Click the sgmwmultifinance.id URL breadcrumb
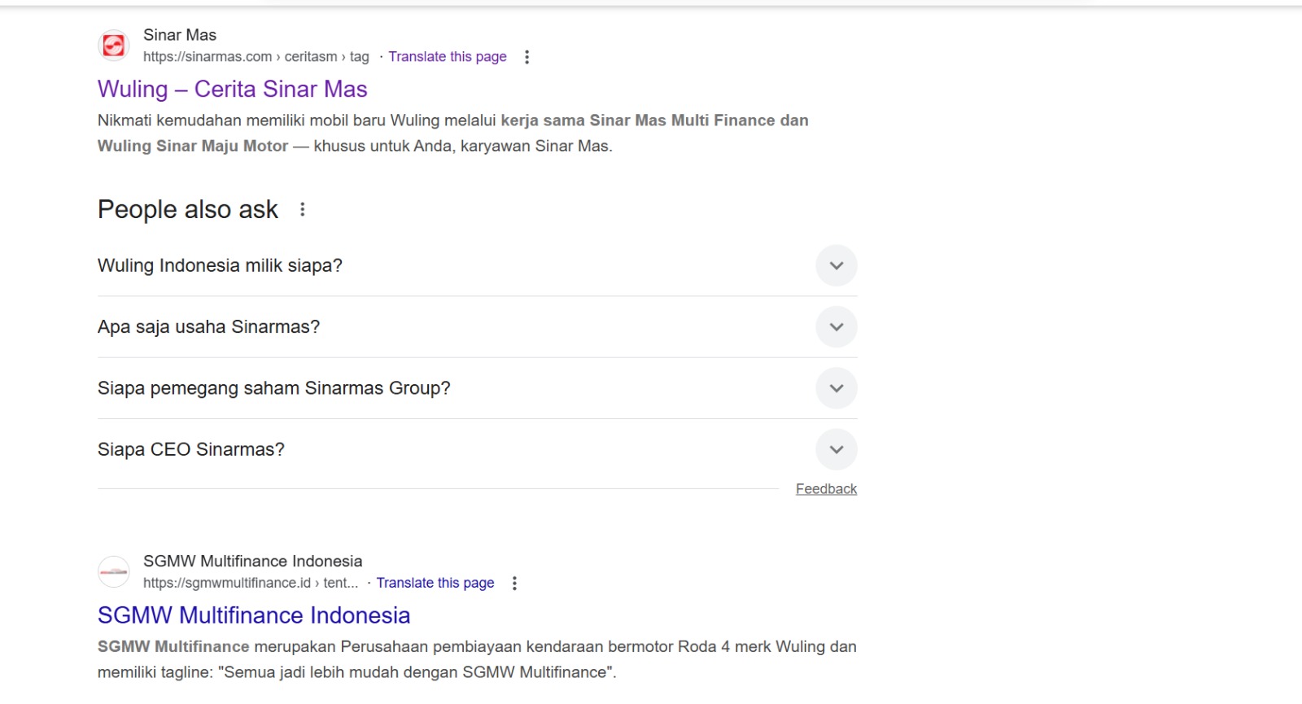 [251, 584]
